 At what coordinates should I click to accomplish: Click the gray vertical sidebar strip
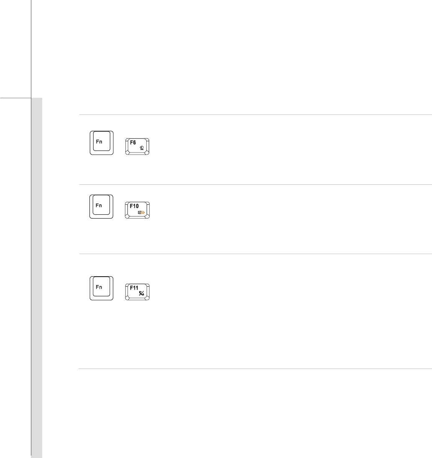[37, 277]
